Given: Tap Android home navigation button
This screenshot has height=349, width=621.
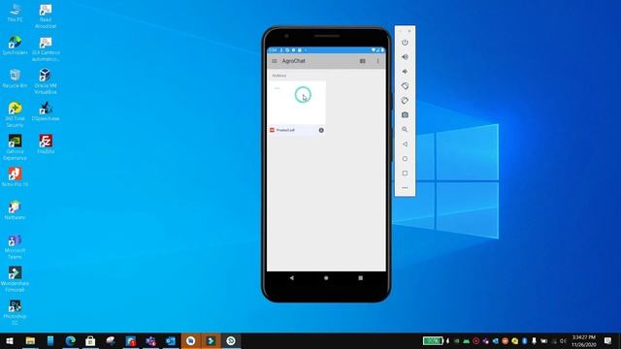Looking at the screenshot, I should pyautogui.click(x=326, y=278).
